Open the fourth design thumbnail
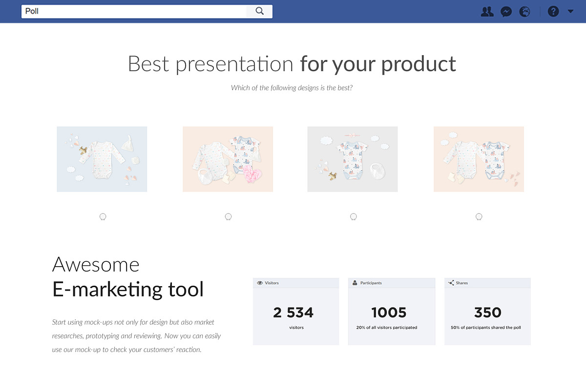Screen dimensions: 586x390 479,159
